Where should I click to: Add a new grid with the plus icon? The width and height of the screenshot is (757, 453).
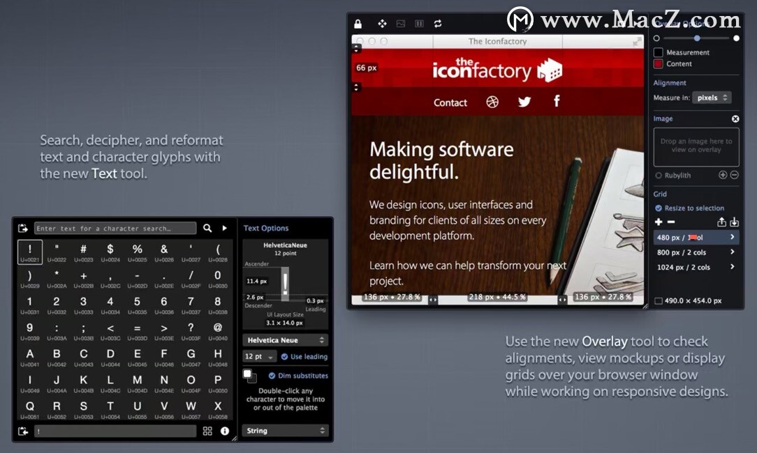click(x=659, y=222)
